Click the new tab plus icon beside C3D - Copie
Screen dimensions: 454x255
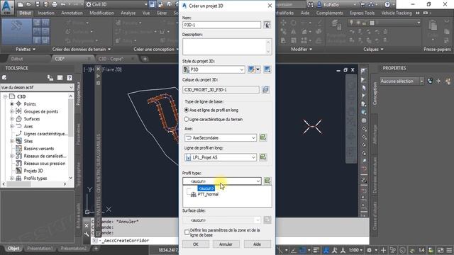[145, 59]
